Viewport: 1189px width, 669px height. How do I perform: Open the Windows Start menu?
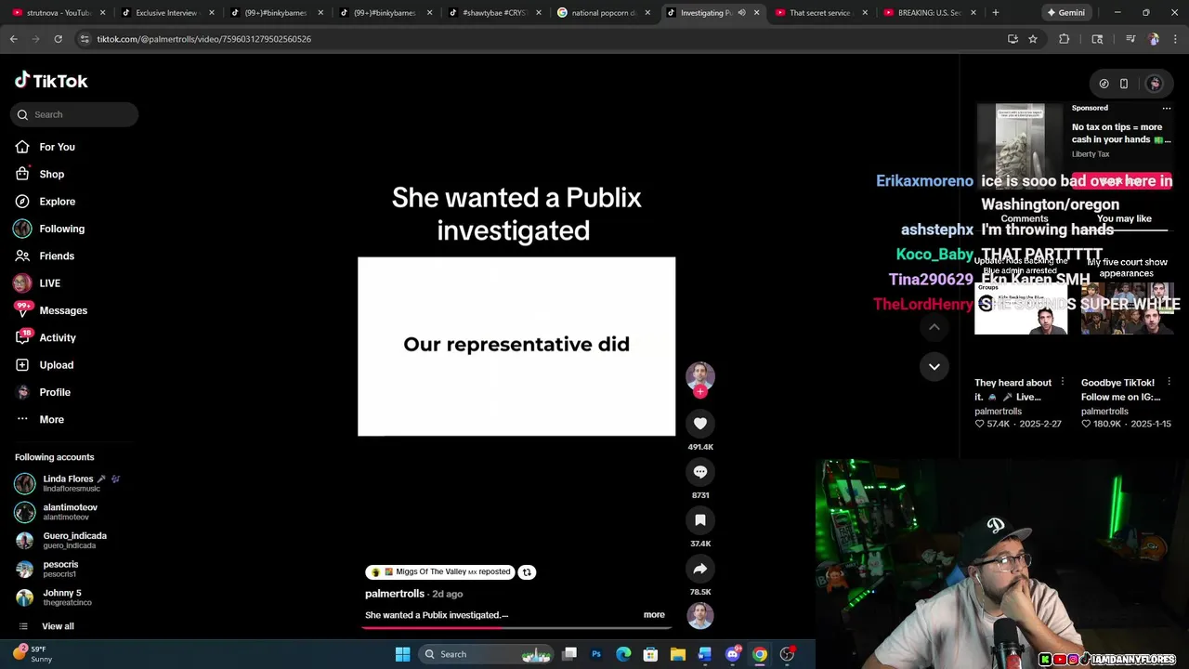(402, 654)
